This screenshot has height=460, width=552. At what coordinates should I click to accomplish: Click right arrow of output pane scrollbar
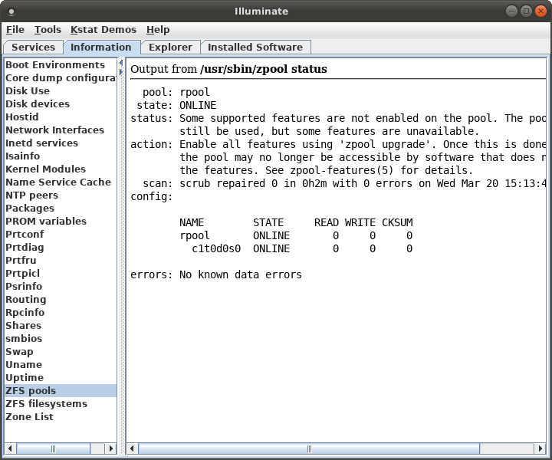pyautogui.click(x=540, y=449)
